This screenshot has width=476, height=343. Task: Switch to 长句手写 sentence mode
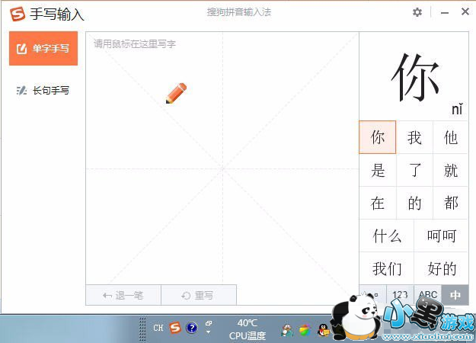(43, 90)
